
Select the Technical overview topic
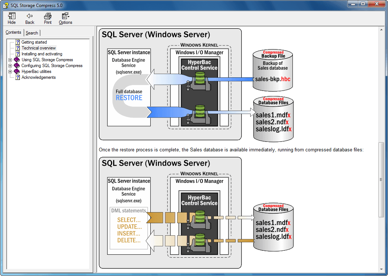pos(39,48)
